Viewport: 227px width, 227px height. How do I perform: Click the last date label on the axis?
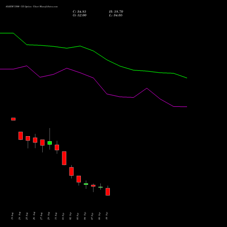[107, 216]
